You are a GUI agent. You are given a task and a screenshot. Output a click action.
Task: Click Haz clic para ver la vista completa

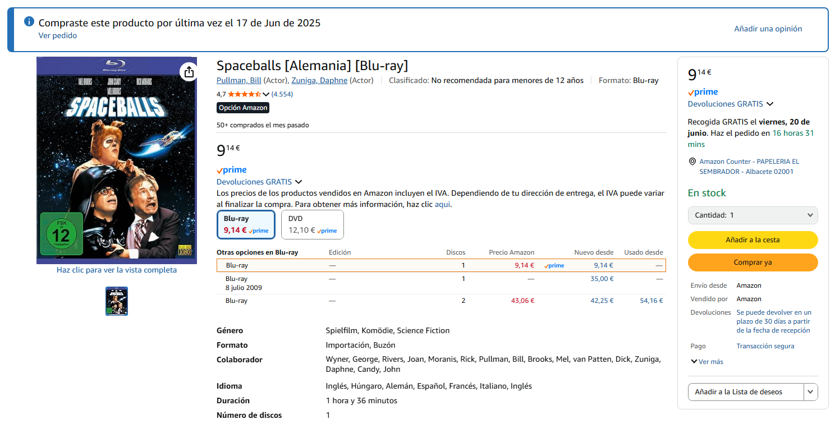point(117,270)
